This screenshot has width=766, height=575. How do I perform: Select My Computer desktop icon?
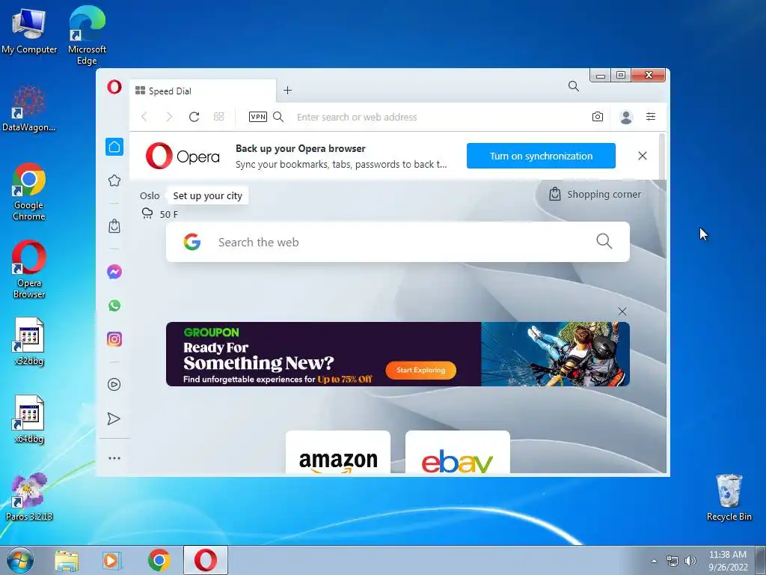coord(29,31)
